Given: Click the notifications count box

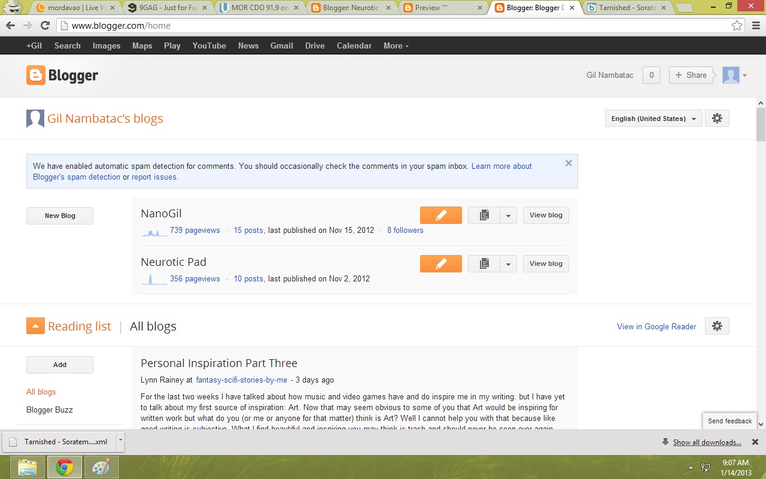Looking at the screenshot, I should 651,75.
